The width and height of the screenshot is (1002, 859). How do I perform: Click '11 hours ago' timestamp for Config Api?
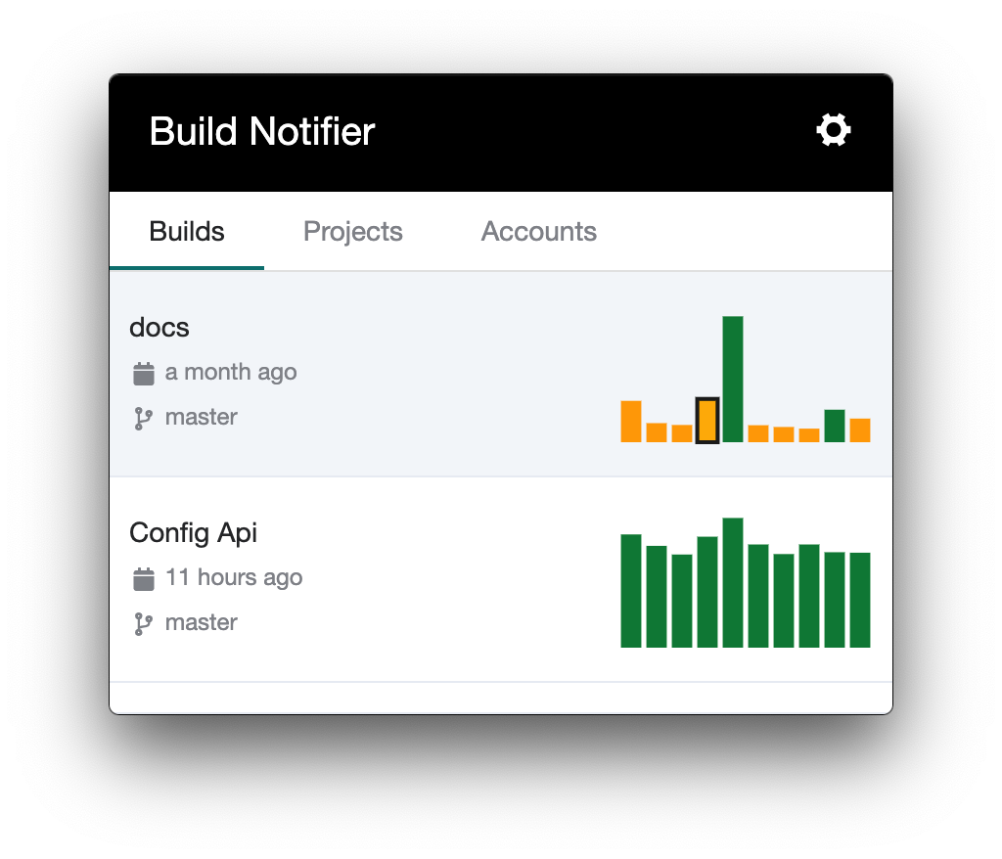(x=235, y=577)
